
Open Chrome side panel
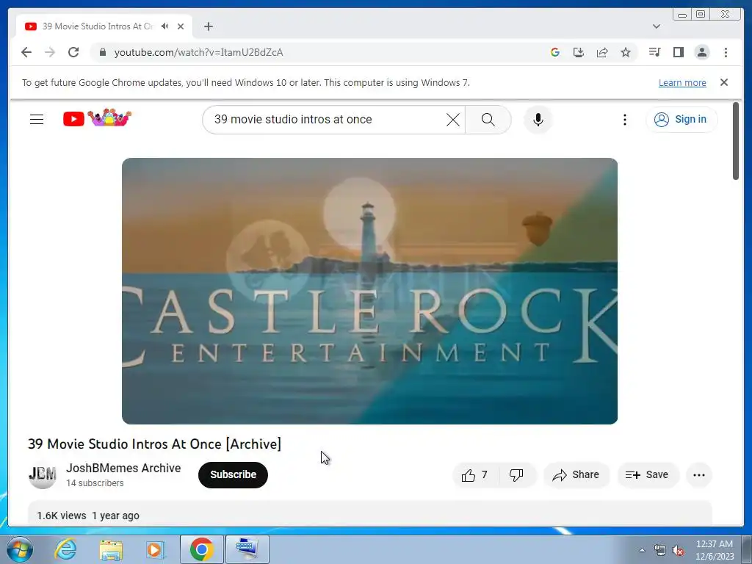click(678, 52)
